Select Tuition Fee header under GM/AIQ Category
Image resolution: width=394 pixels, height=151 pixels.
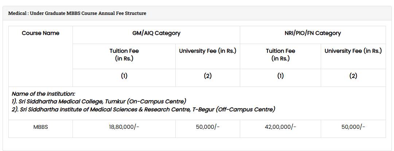pos(124,55)
